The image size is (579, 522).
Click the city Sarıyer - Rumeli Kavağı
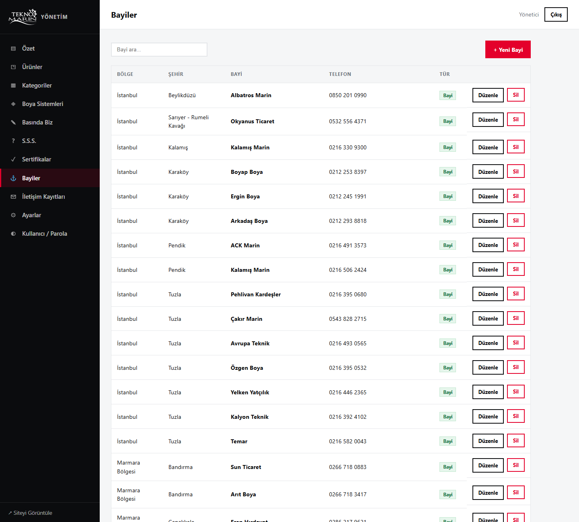point(189,121)
